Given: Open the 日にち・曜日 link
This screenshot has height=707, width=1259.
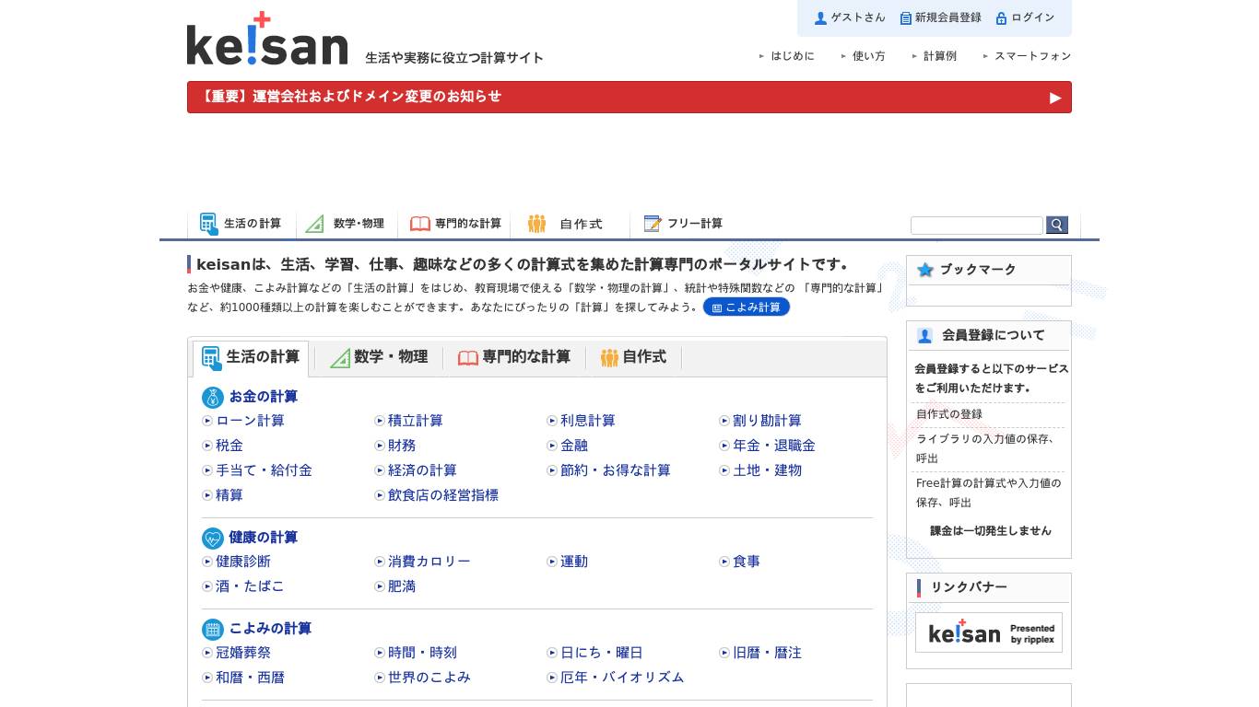Looking at the screenshot, I should pos(602,653).
